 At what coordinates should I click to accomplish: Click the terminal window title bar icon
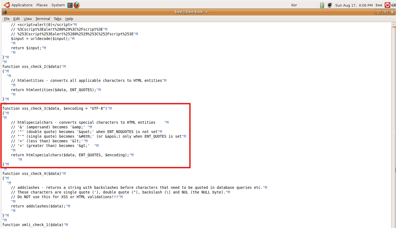4,12
